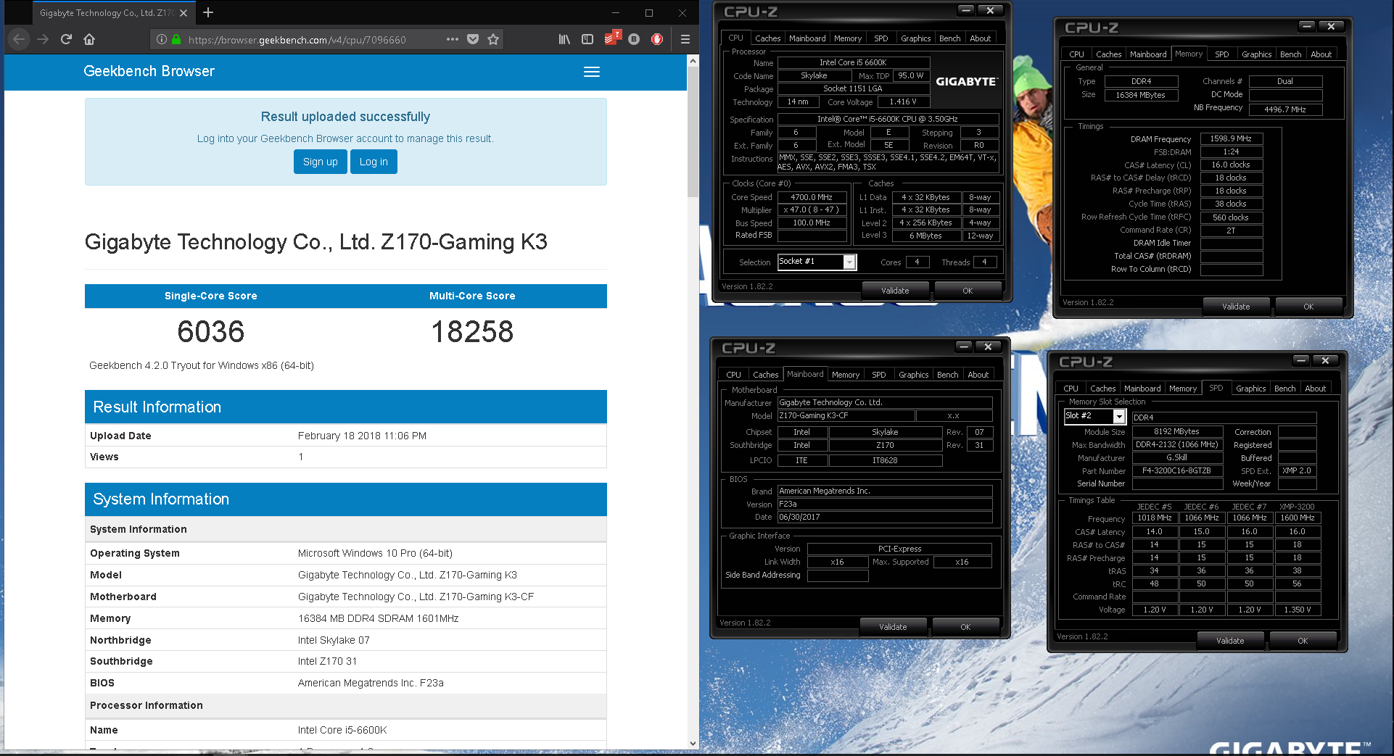Maximize the Firefox window

pyautogui.click(x=649, y=12)
